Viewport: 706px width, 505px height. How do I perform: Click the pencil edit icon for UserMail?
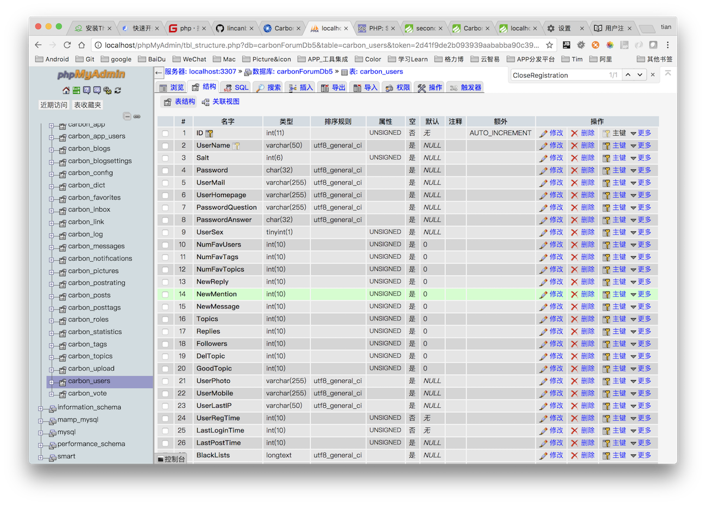pyautogui.click(x=543, y=183)
